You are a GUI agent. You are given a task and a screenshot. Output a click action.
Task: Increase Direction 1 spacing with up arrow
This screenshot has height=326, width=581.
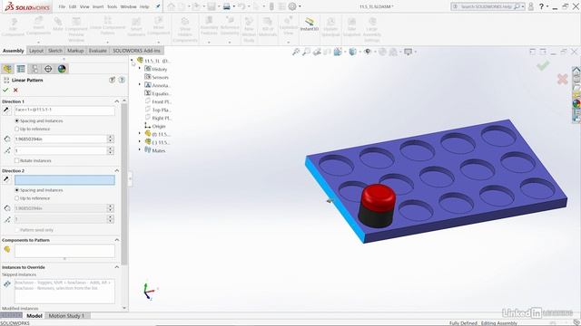(111, 137)
